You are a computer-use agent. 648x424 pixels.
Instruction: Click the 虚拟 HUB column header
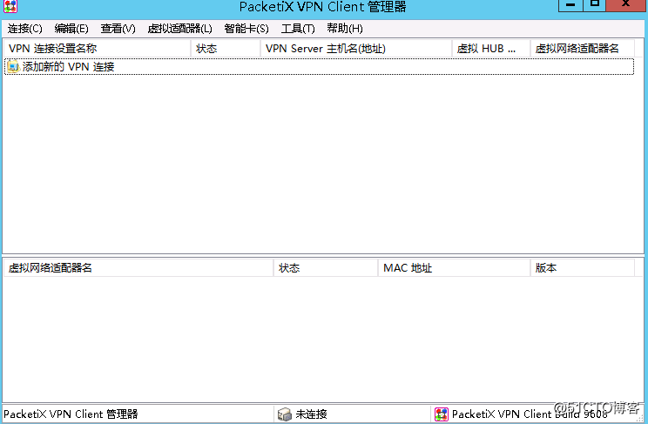(491, 49)
